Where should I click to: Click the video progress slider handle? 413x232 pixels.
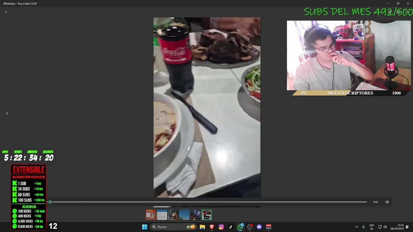point(50,202)
